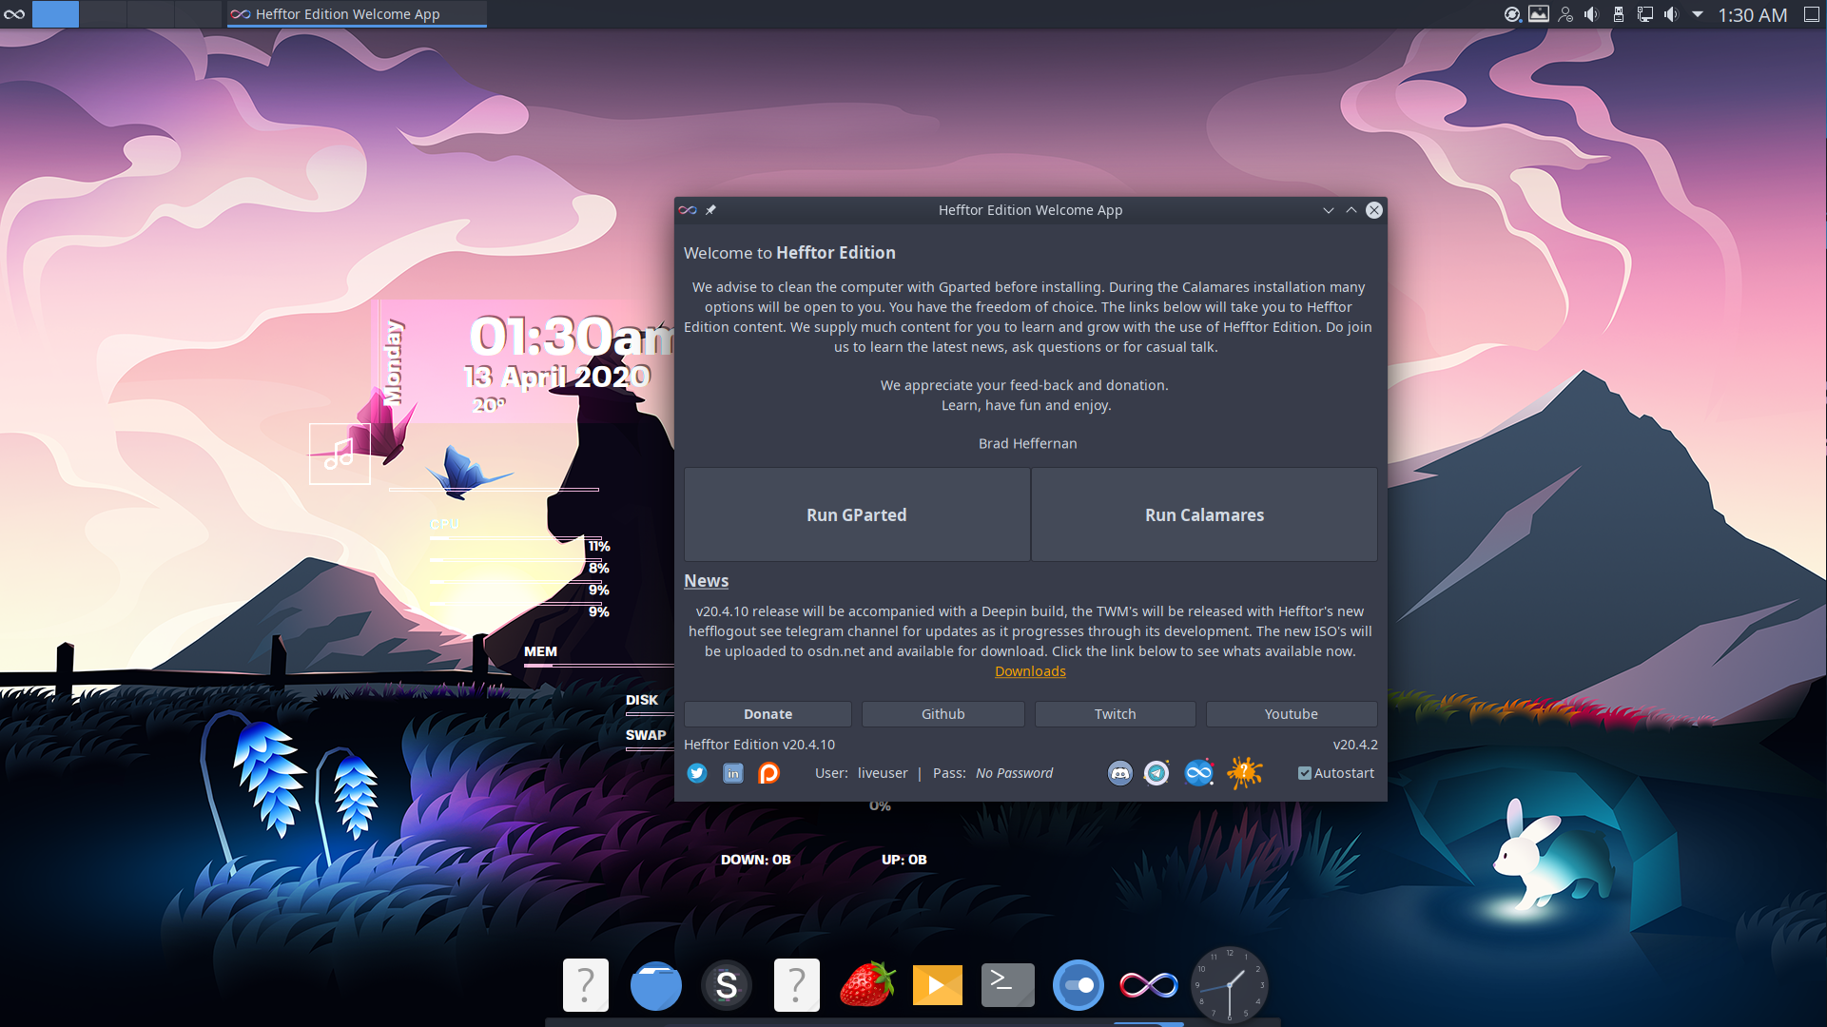This screenshot has width=1827, height=1027.
Task: Click the second speaker volume icon in the tray
Action: point(1671,14)
